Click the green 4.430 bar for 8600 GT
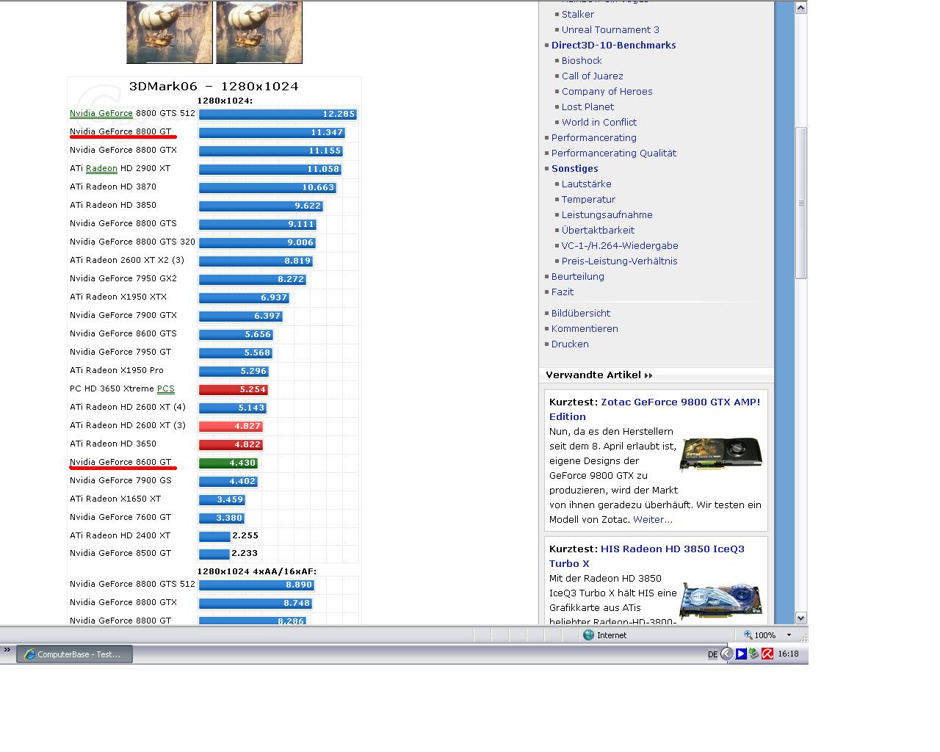The image size is (940, 752). click(228, 463)
